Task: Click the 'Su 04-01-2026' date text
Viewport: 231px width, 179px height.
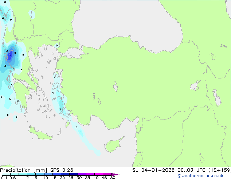Action: click(153, 170)
